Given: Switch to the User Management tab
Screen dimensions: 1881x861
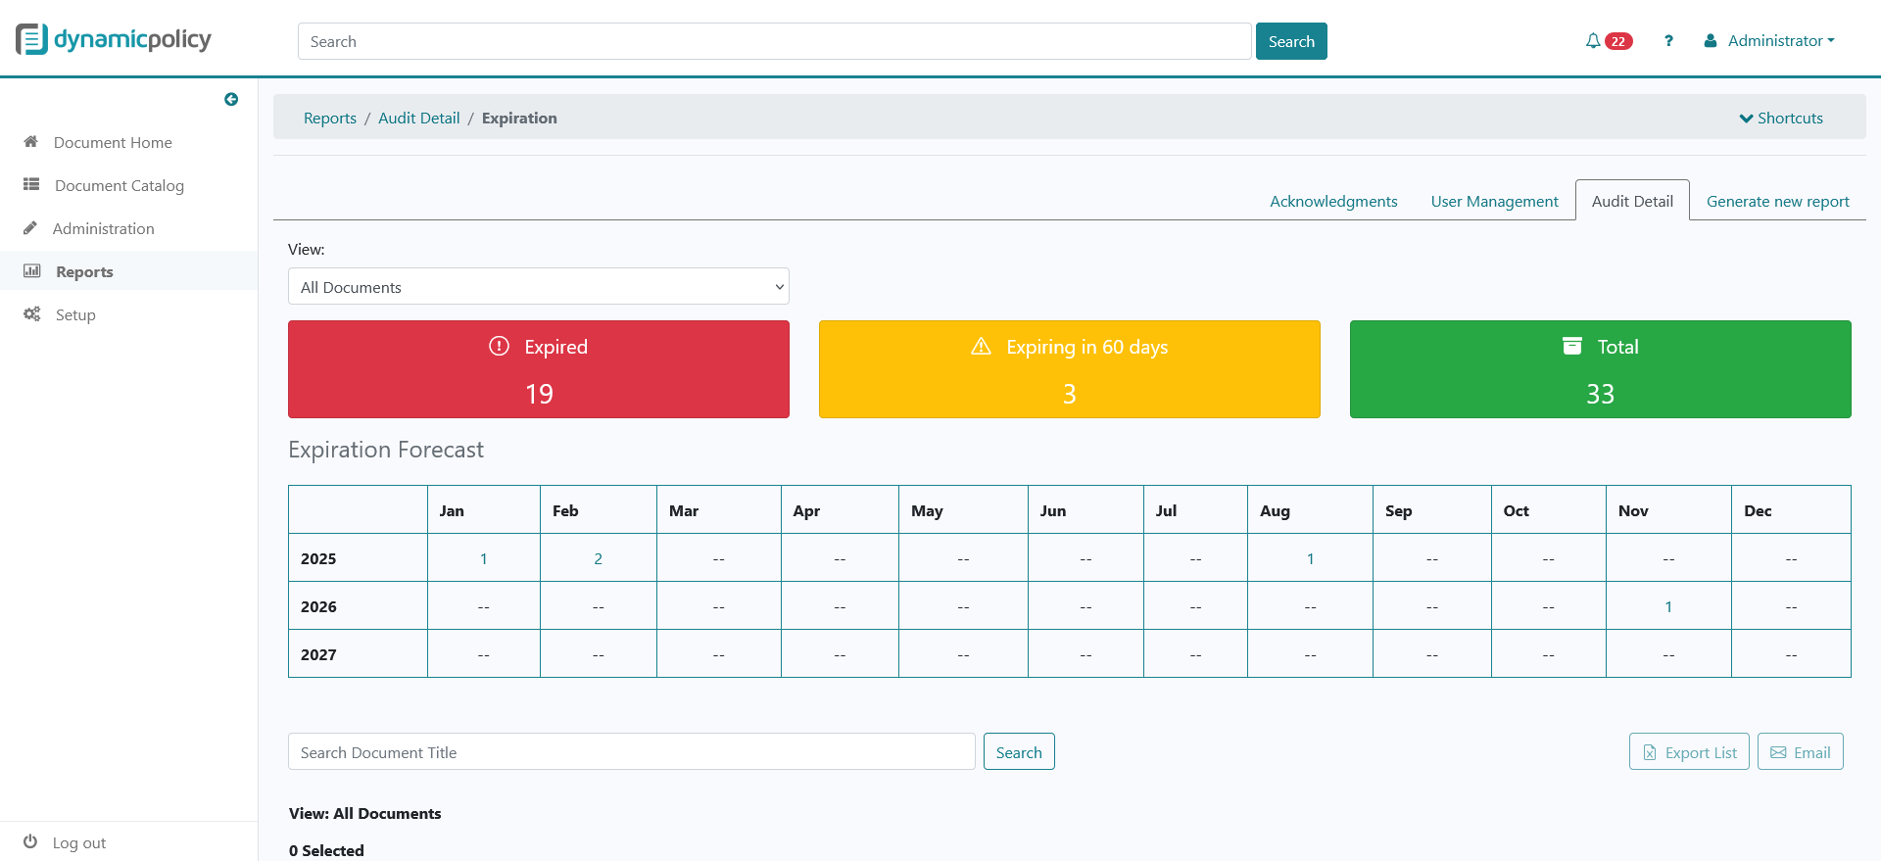Looking at the screenshot, I should pos(1494,201).
